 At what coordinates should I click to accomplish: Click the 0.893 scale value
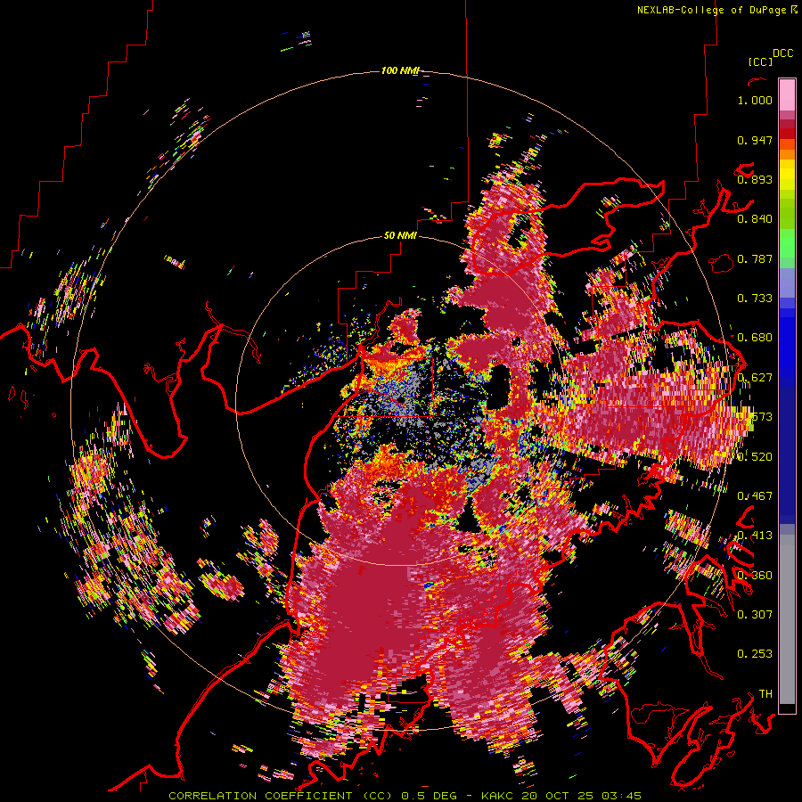point(755,179)
